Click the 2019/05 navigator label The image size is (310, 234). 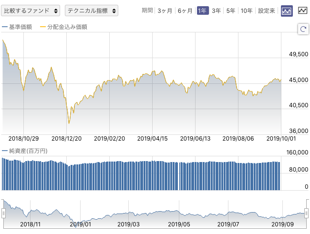click(x=179, y=224)
